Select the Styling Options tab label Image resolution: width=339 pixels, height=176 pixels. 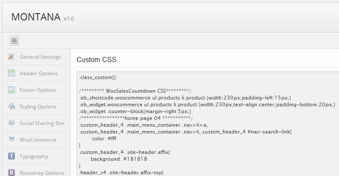pyautogui.click(x=38, y=107)
